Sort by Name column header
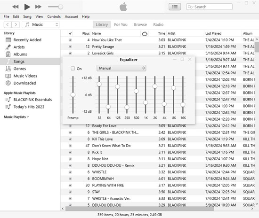Image resolution: width=259 pixels, height=218 pixels. pyautogui.click(x=97, y=33)
